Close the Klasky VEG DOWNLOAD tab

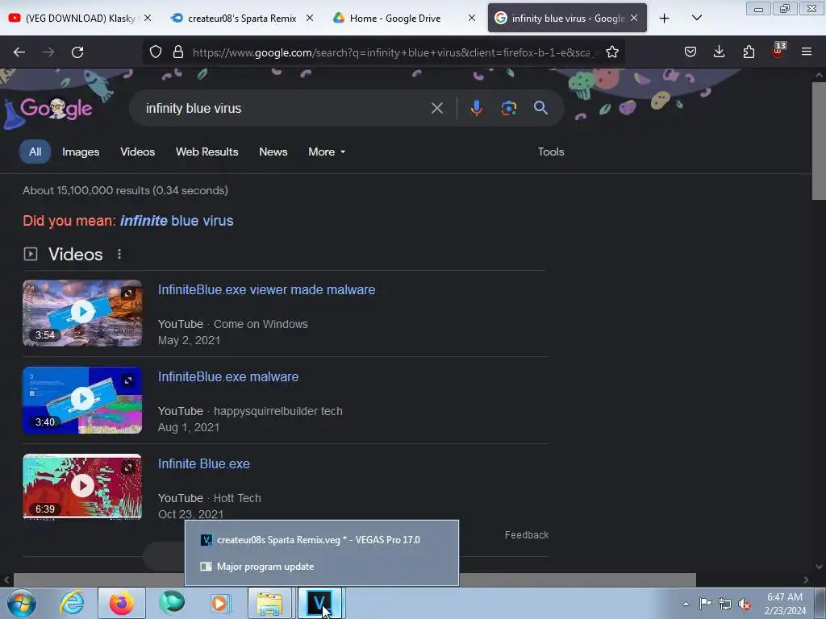tap(148, 18)
